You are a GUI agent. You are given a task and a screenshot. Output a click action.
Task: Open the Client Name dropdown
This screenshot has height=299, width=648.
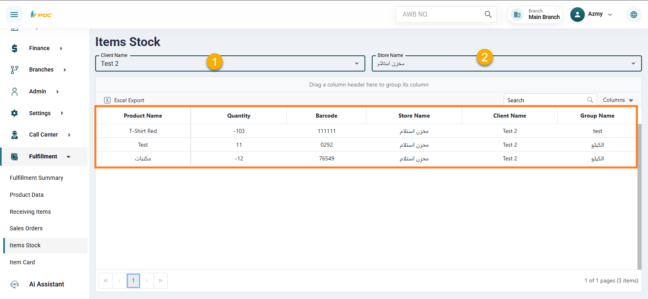230,63
